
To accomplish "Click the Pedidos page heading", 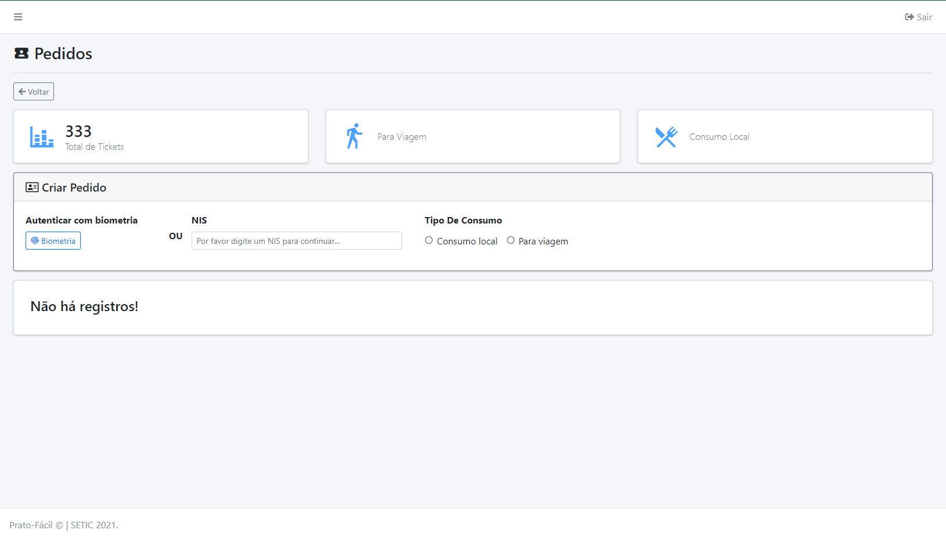I will [x=63, y=53].
